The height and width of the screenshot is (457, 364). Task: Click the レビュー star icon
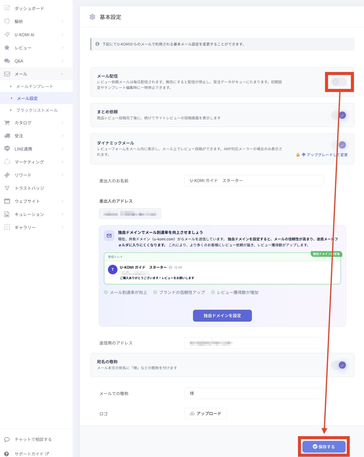[7, 48]
